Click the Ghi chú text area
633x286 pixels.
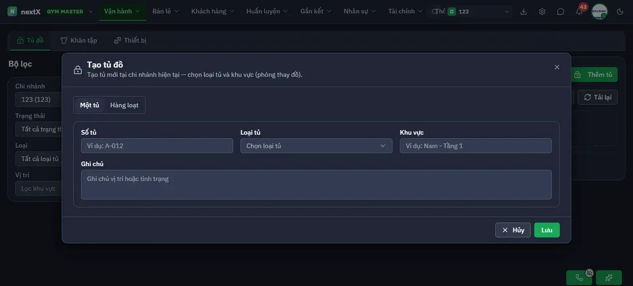click(x=316, y=185)
